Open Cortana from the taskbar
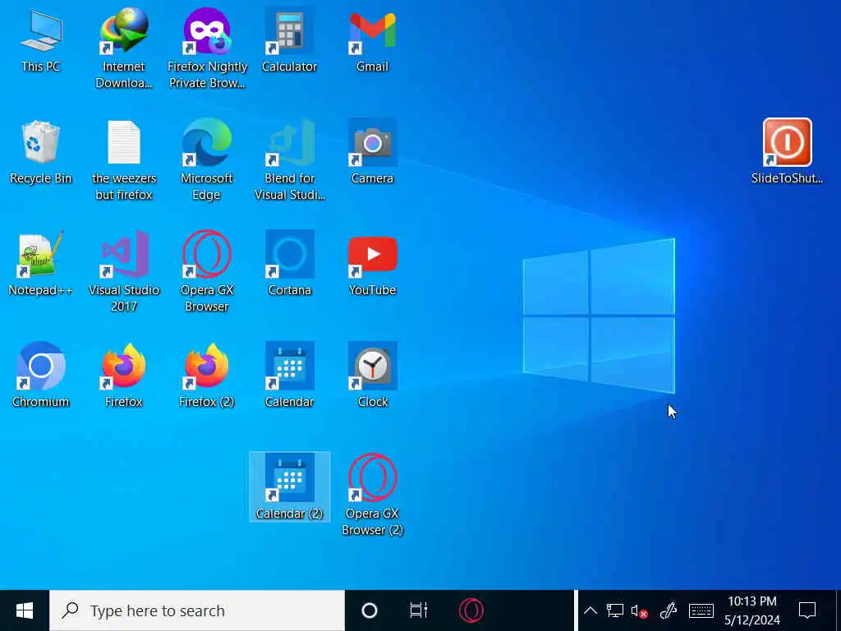This screenshot has height=631, width=841. click(370, 610)
